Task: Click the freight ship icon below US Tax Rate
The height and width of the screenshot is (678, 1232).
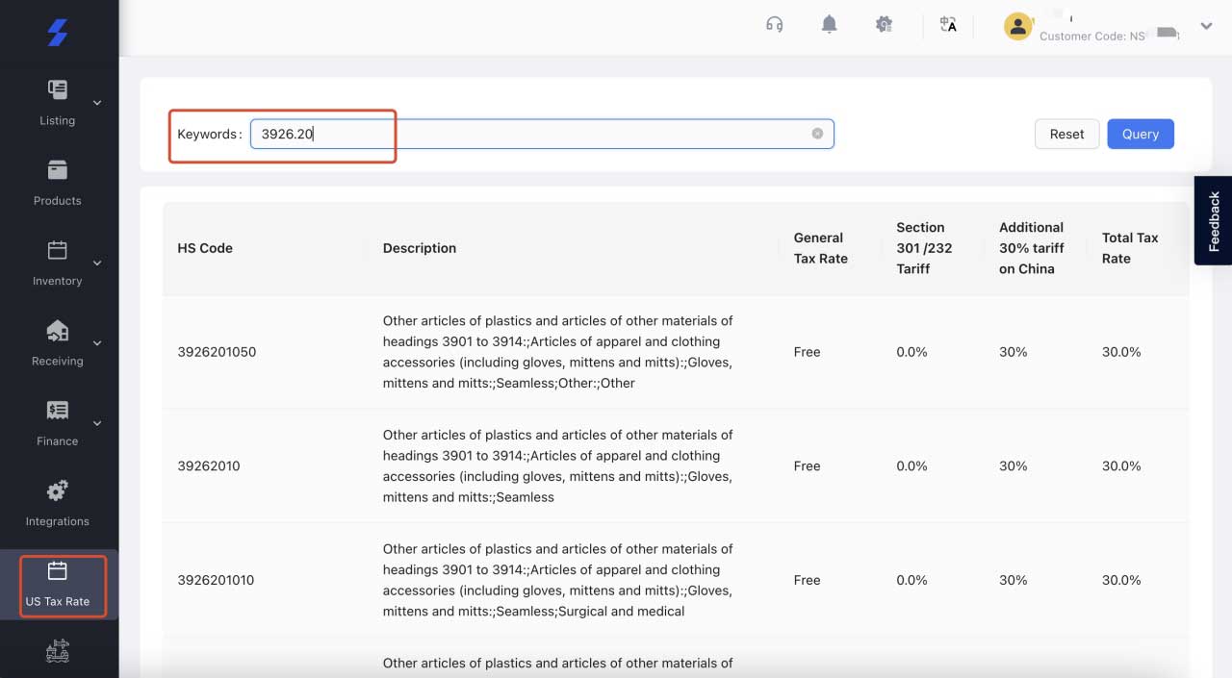Action: (x=57, y=651)
